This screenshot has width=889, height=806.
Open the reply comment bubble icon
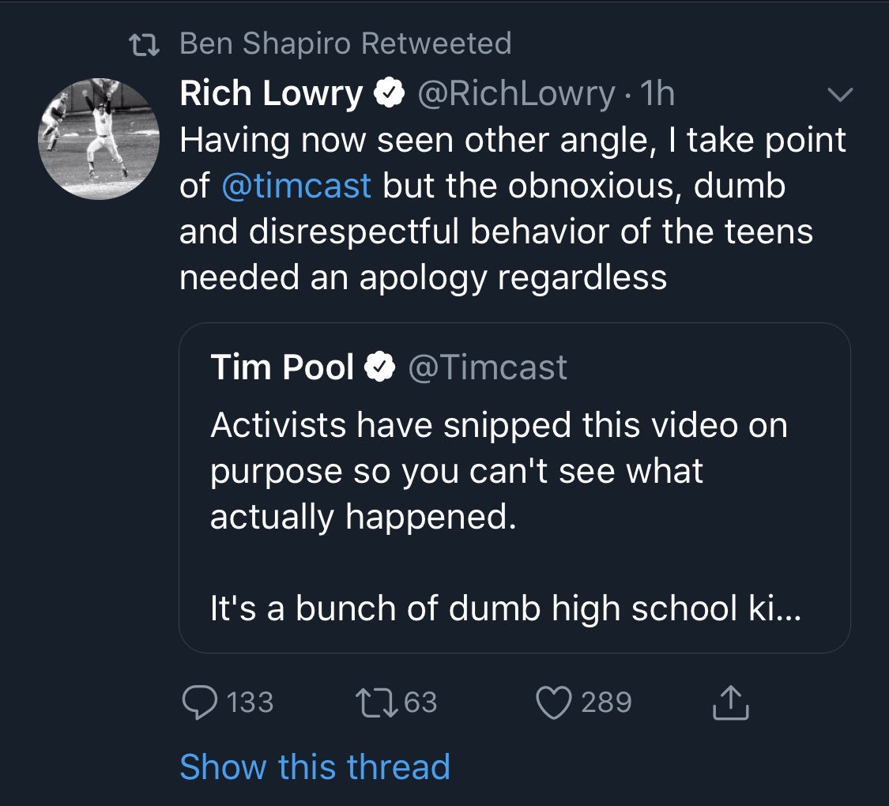[x=200, y=702]
